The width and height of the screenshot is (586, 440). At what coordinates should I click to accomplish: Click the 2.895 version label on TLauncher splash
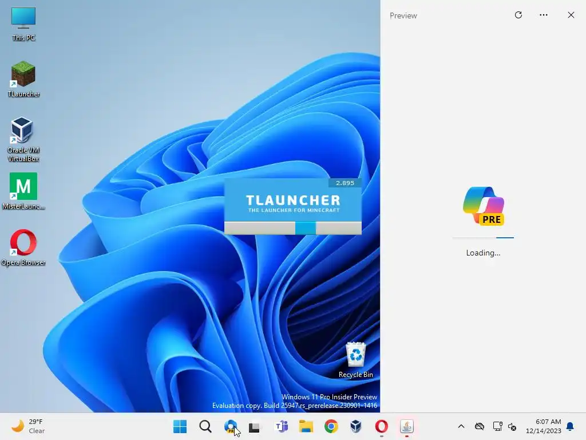(x=345, y=183)
